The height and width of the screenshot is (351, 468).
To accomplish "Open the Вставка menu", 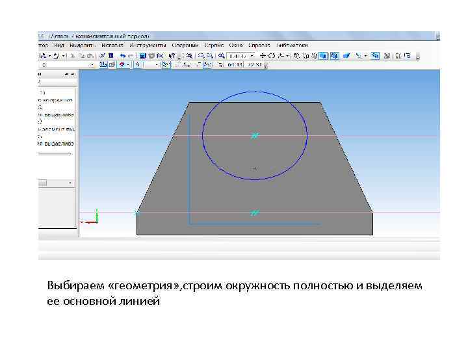I will (x=112, y=45).
